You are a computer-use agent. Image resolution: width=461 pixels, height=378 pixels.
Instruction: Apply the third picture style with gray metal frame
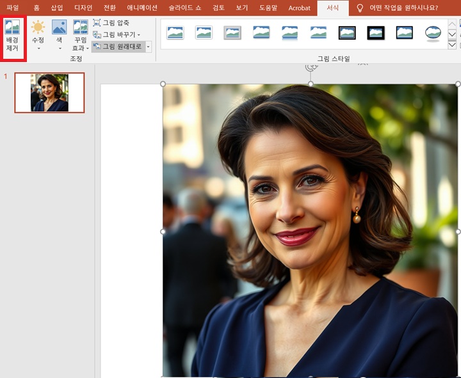(232, 33)
